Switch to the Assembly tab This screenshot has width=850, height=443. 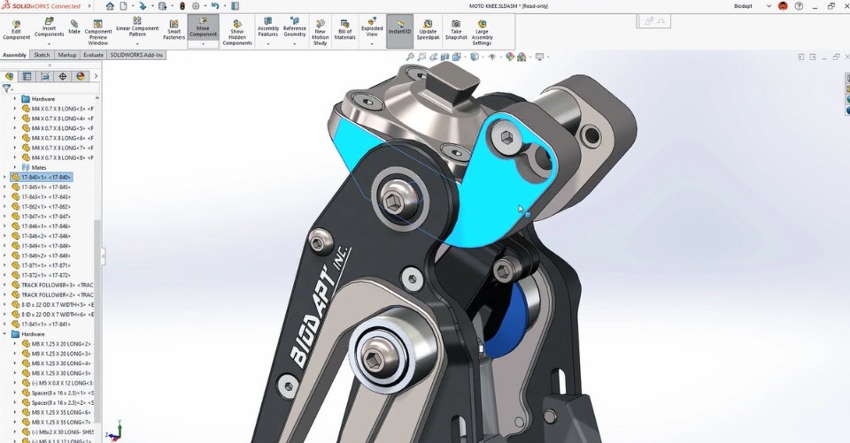[x=15, y=55]
